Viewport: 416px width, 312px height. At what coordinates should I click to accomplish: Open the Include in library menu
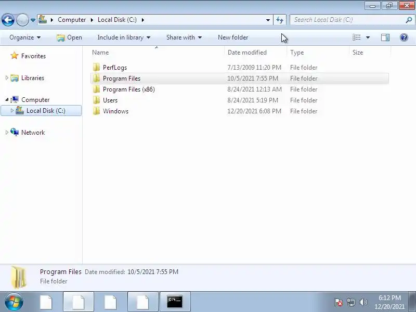(x=124, y=37)
